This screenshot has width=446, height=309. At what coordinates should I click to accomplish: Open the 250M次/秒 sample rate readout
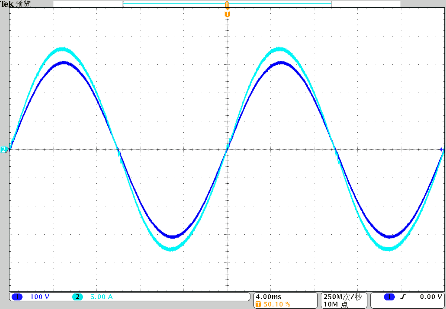pos(343,297)
